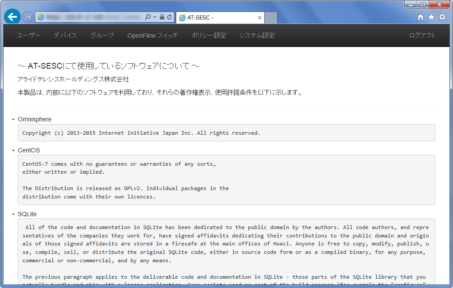
Task: Open the グループ menu
Action: point(102,35)
